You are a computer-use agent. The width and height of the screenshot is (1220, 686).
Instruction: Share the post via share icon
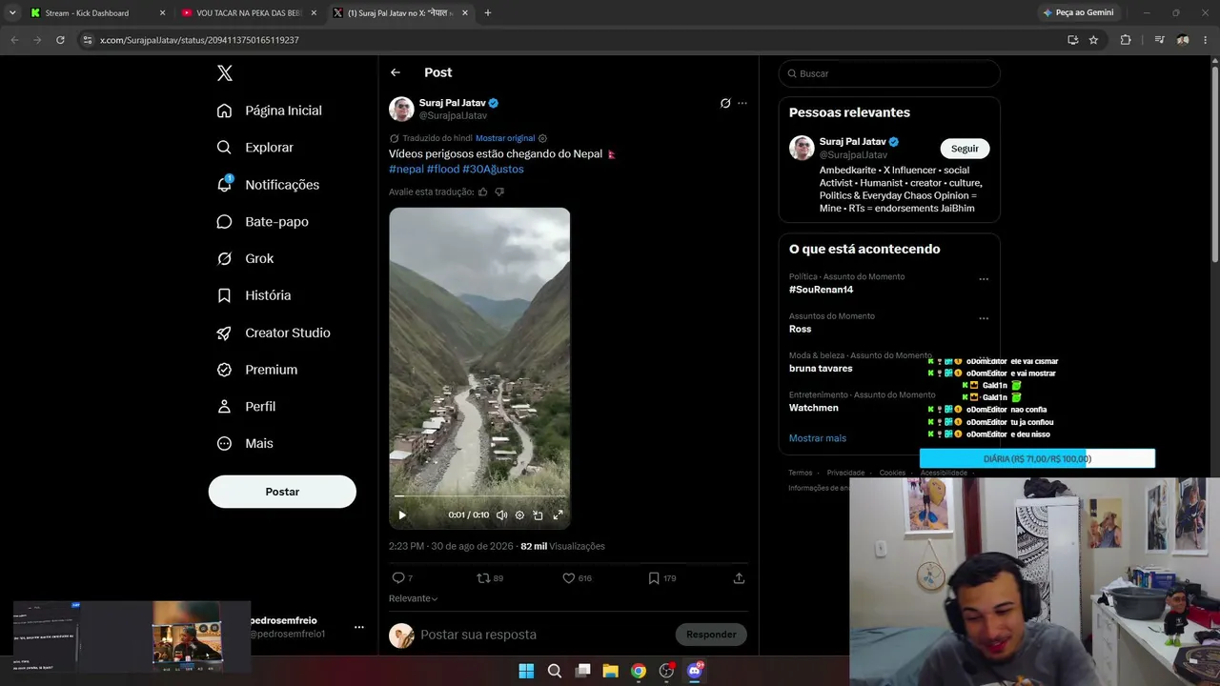pyautogui.click(x=739, y=578)
